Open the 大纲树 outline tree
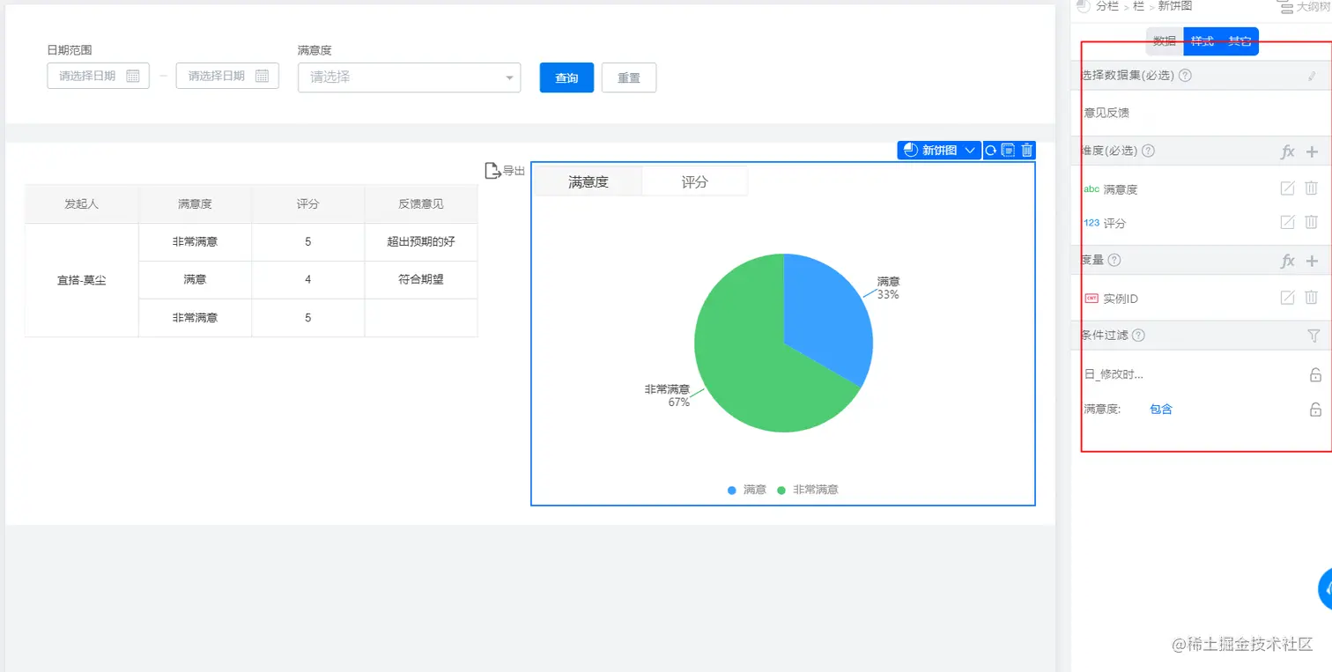1332x672 pixels. tap(1303, 7)
